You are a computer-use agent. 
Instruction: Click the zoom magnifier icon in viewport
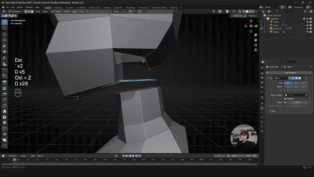[256, 35]
